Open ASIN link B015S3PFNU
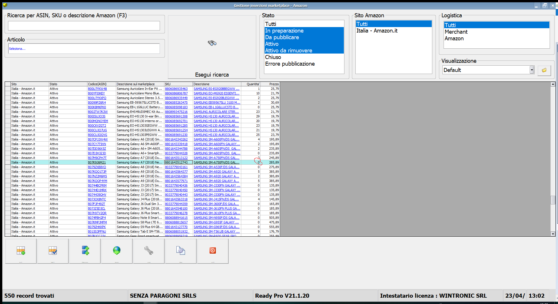This screenshot has width=558, height=304. pyautogui.click(x=97, y=231)
